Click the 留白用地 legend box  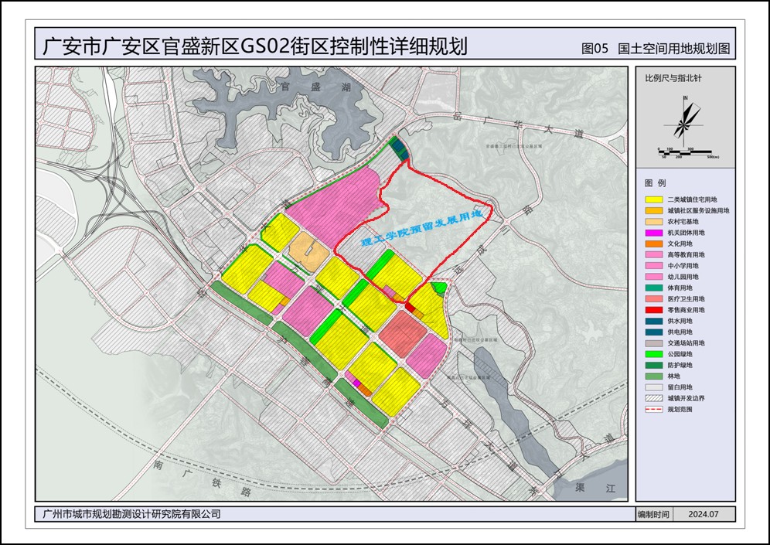pyautogui.click(x=653, y=387)
